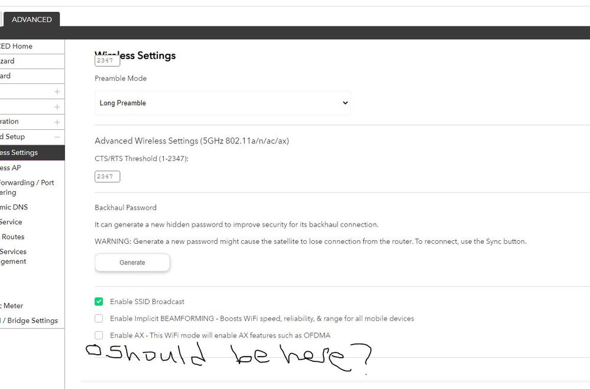Open the Preamble Mode dropdown
Image resolution: width=590 pixels, height=389 pixels.
(x=222, y=103)
